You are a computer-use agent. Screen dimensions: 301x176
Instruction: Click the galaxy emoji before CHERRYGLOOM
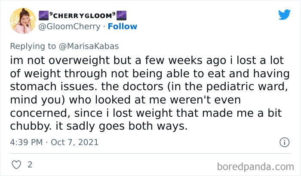coord(43,16)
